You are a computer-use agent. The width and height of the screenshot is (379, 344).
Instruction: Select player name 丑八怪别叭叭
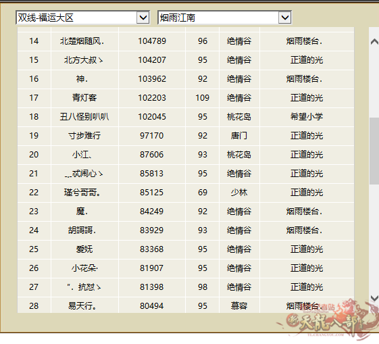coord(84,117)
